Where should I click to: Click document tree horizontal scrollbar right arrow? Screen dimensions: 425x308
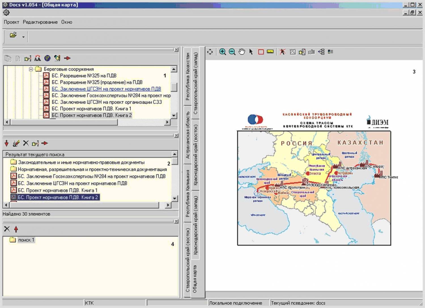tap(167, 122)
